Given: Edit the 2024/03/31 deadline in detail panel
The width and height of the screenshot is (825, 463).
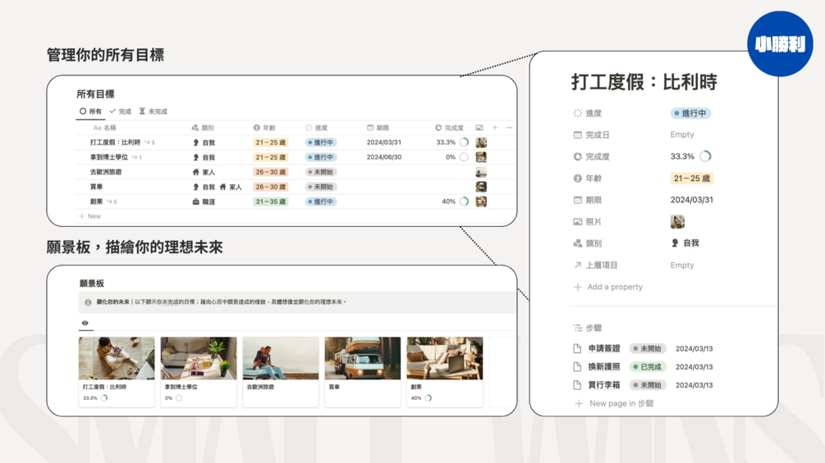Looking at the screenshot, I should pyautogui.click(x=692, y=200).
